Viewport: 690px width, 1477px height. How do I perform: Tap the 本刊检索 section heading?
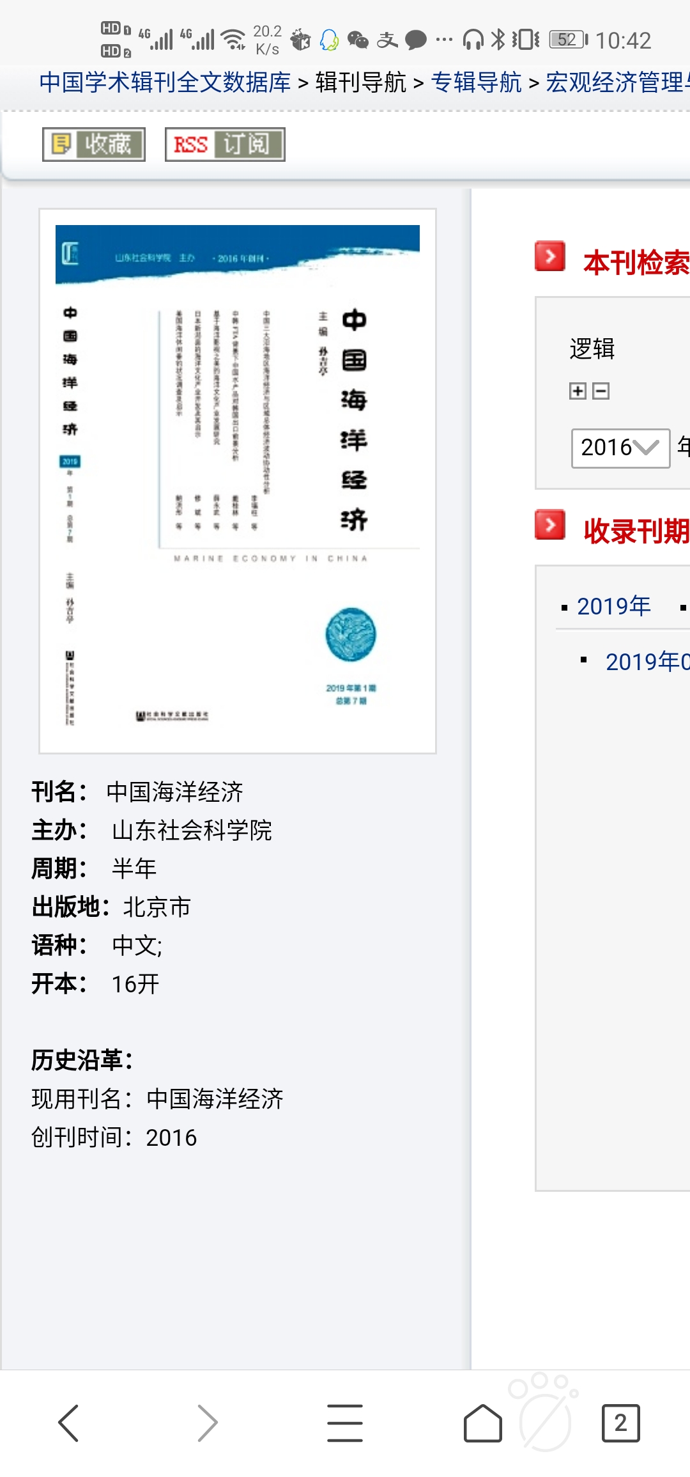[636, 263]
